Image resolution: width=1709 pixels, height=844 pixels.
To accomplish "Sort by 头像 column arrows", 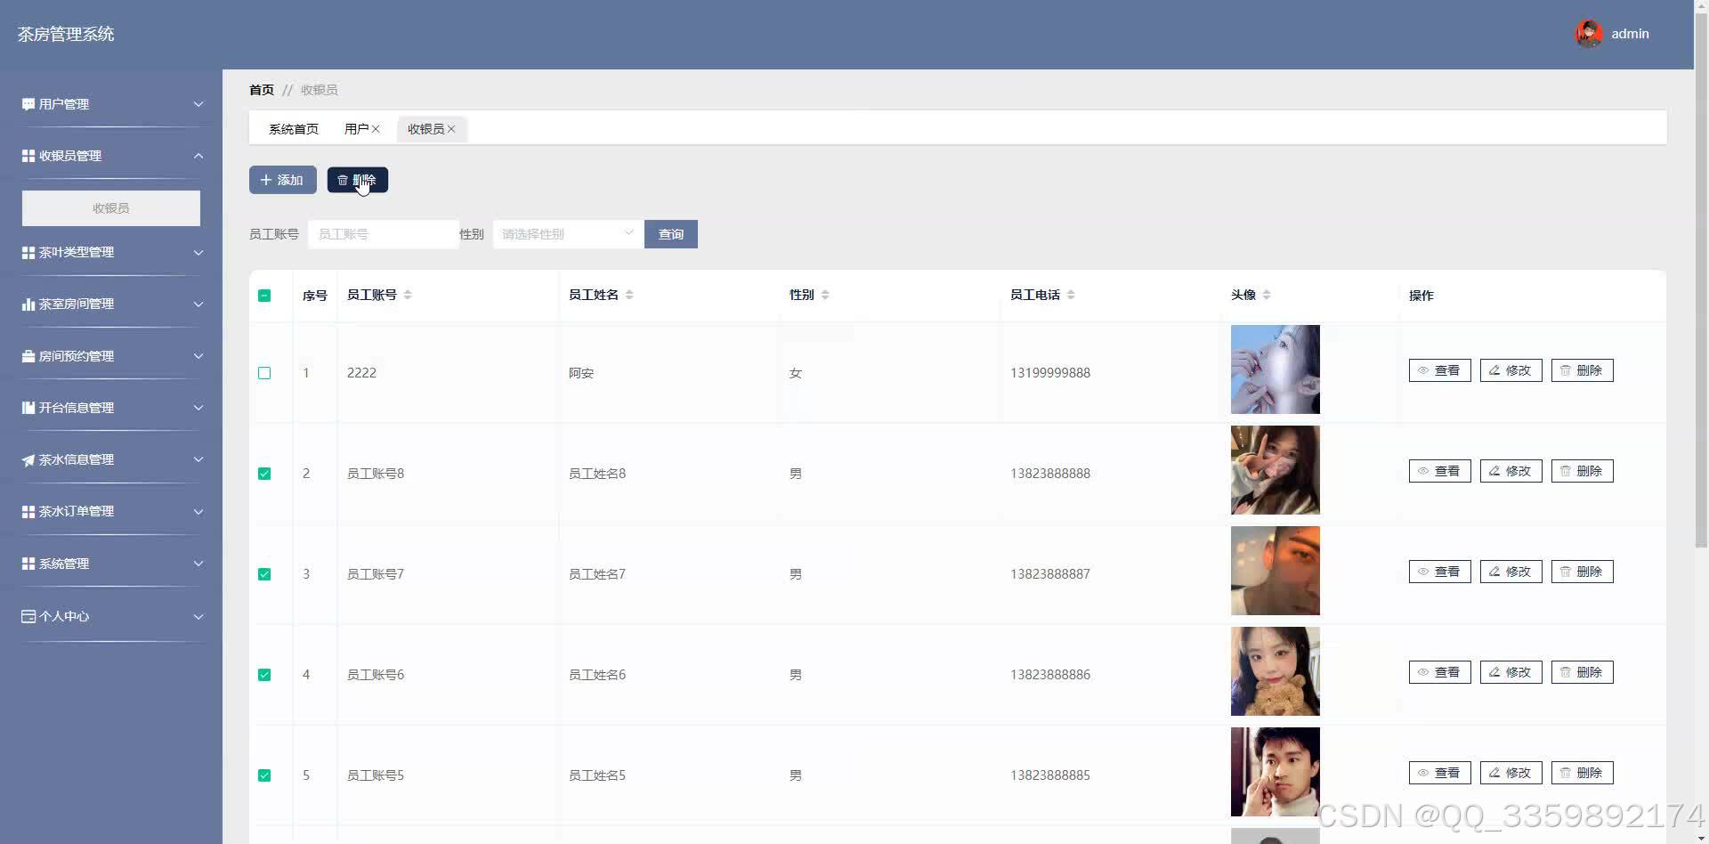I will point(1267,295).
